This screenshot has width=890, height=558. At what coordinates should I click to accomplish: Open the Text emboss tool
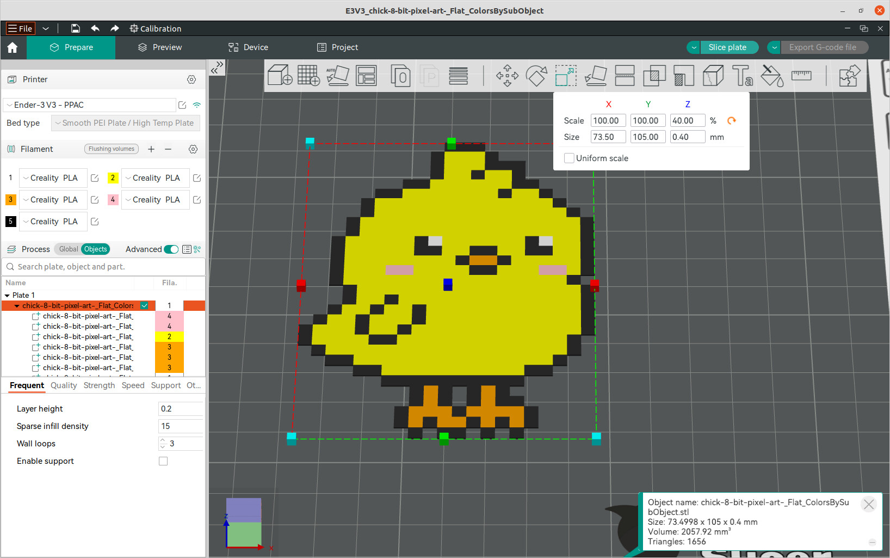coord(742,75)
